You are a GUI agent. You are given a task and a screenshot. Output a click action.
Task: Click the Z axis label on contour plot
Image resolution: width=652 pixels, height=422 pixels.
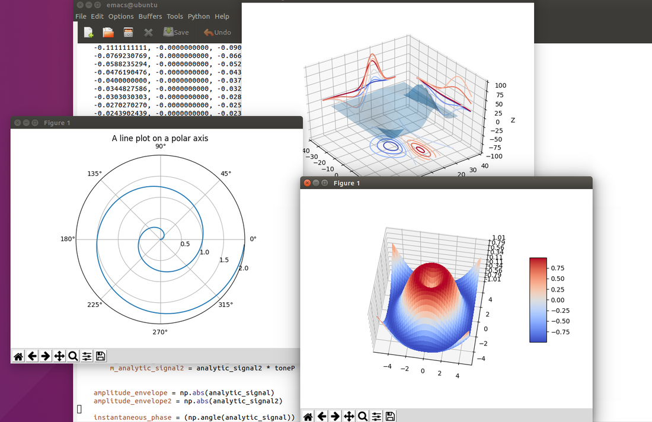click(513, 120)
